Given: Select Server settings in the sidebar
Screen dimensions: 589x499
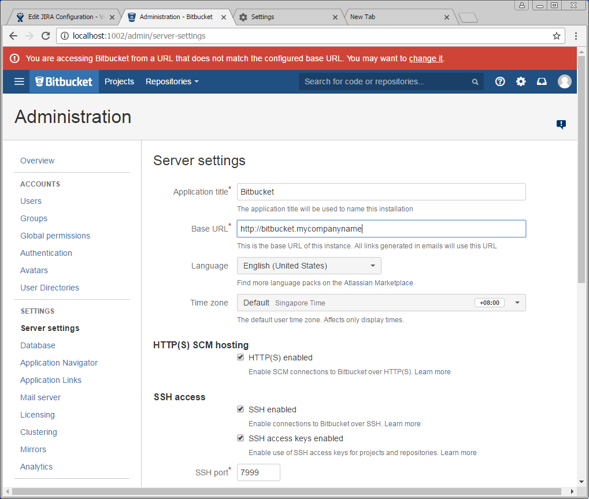Looking at the screenshot, I should pos(50,328).
